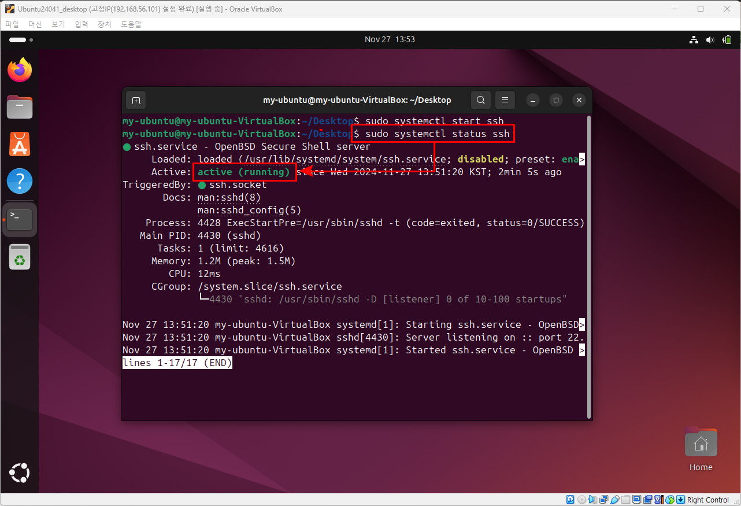The width and height of the screenshot is (741, 506).
Task: Click the 'sudo systemctl status ssh' command text
Action: point(438,134)
